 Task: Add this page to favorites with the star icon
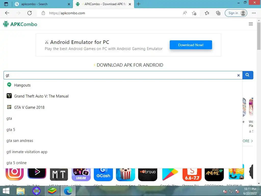[x=194, y=13]
